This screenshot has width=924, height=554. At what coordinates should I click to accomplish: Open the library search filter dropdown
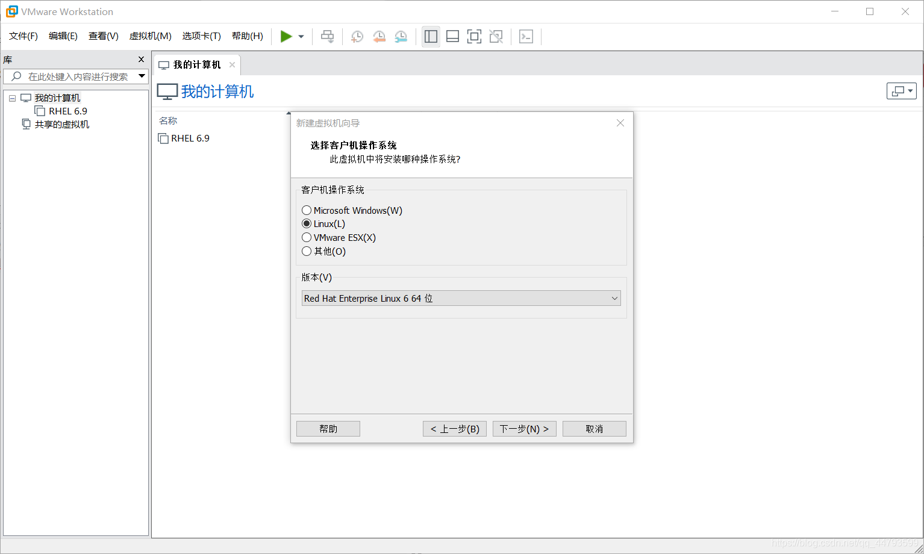(x=142, y=76)
